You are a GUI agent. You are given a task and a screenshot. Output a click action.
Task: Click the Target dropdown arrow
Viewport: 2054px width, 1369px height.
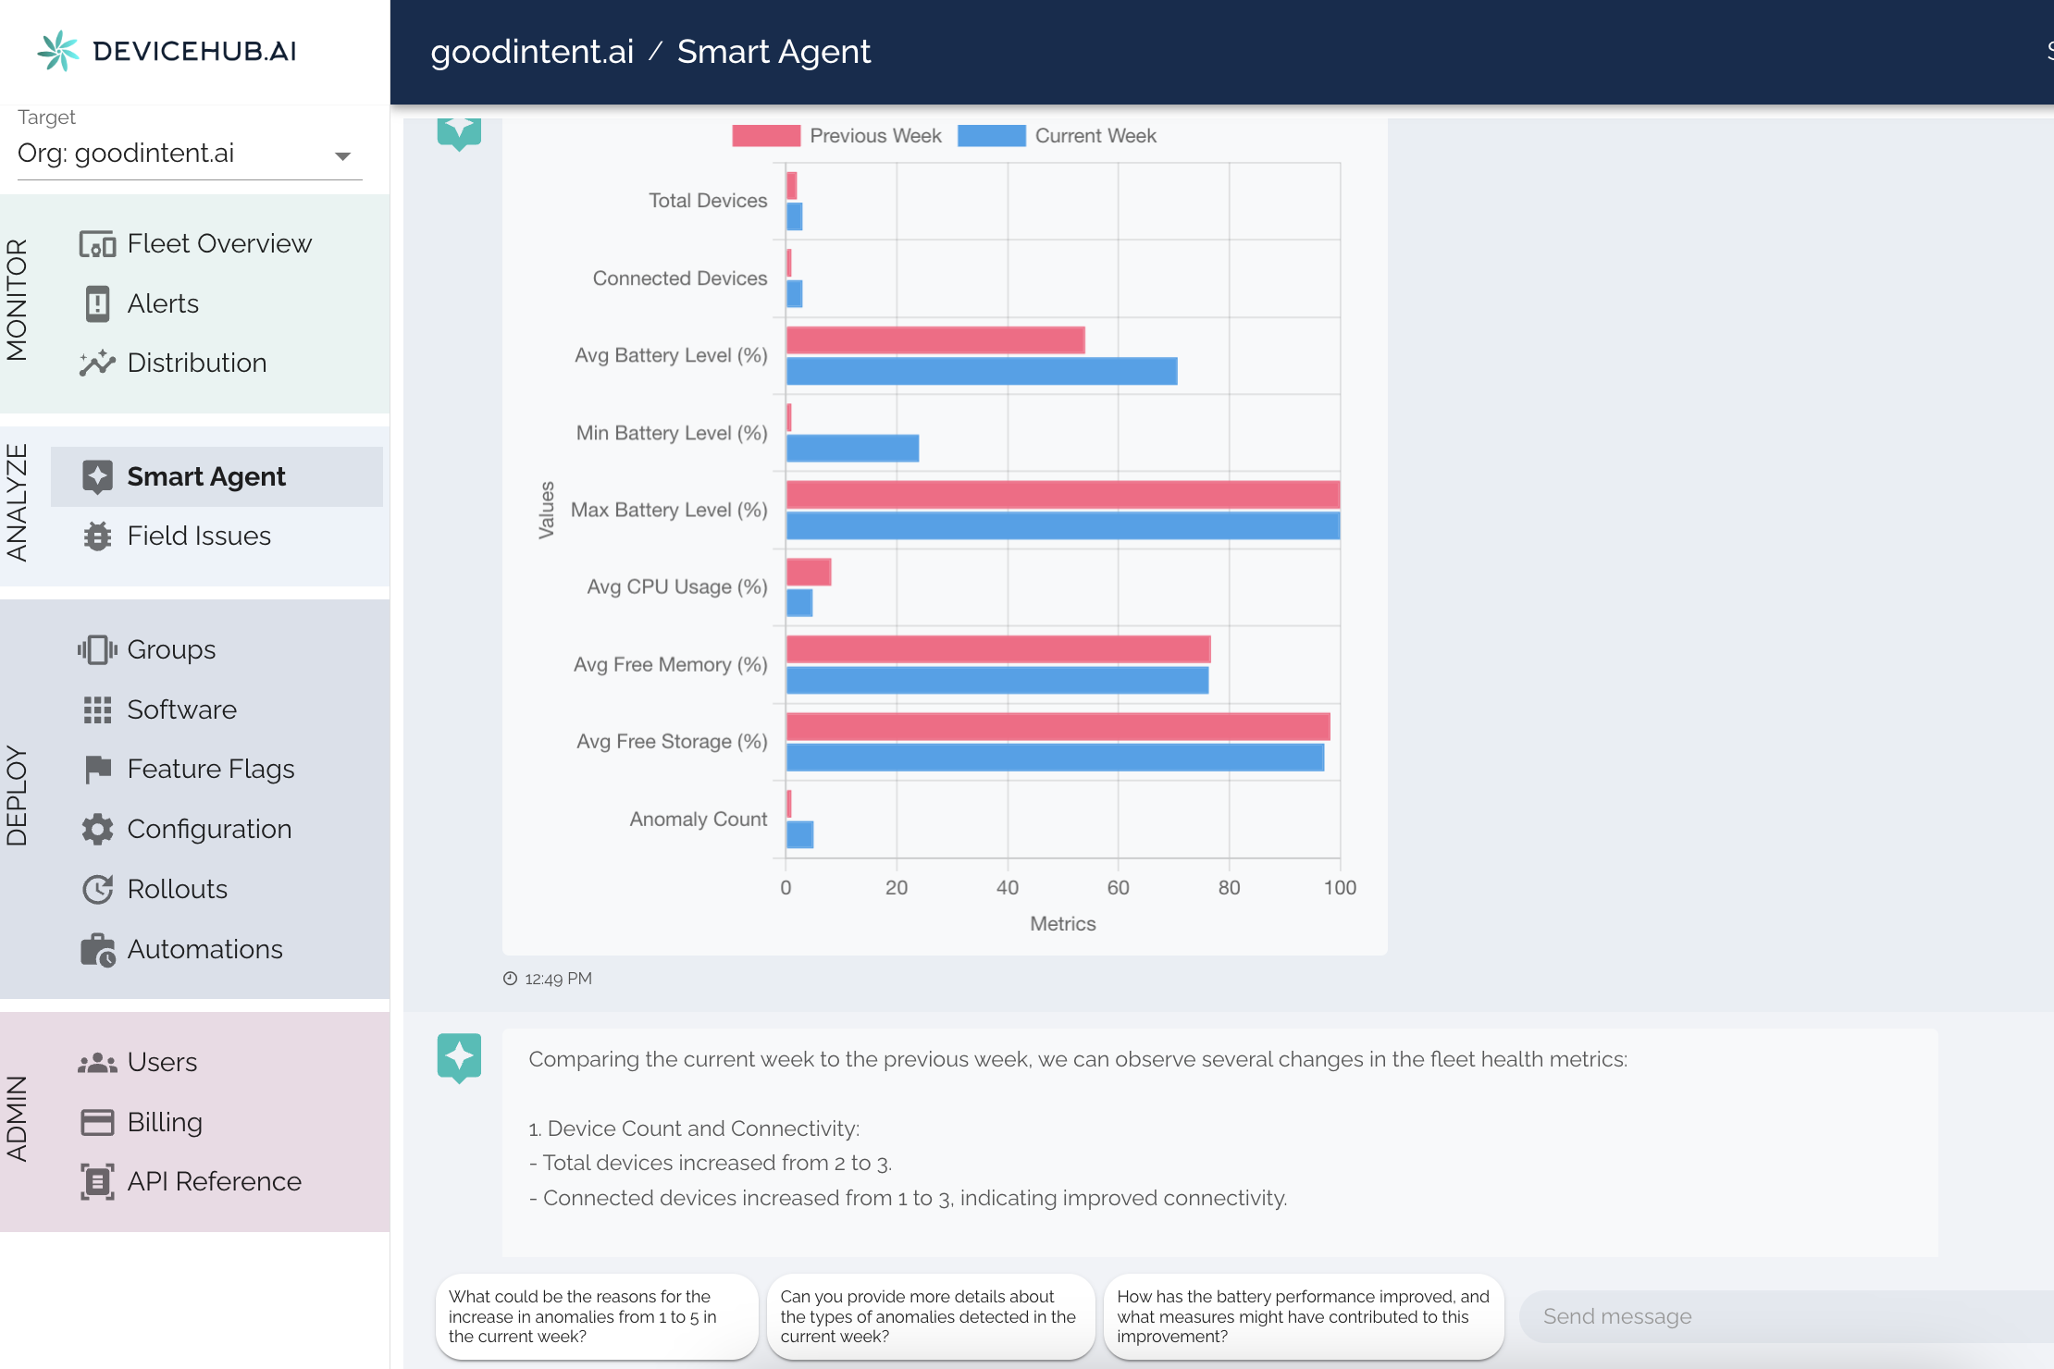(342, 155)
